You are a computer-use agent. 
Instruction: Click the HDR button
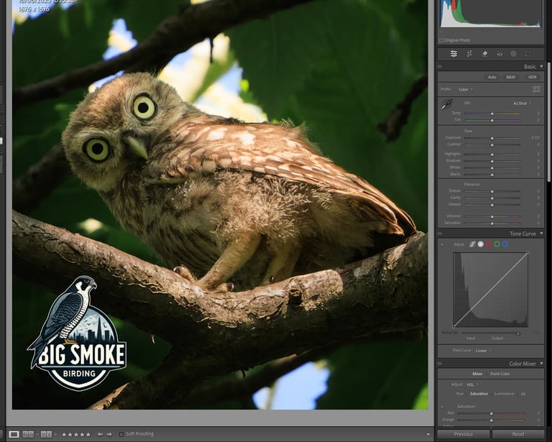(533, 77)
